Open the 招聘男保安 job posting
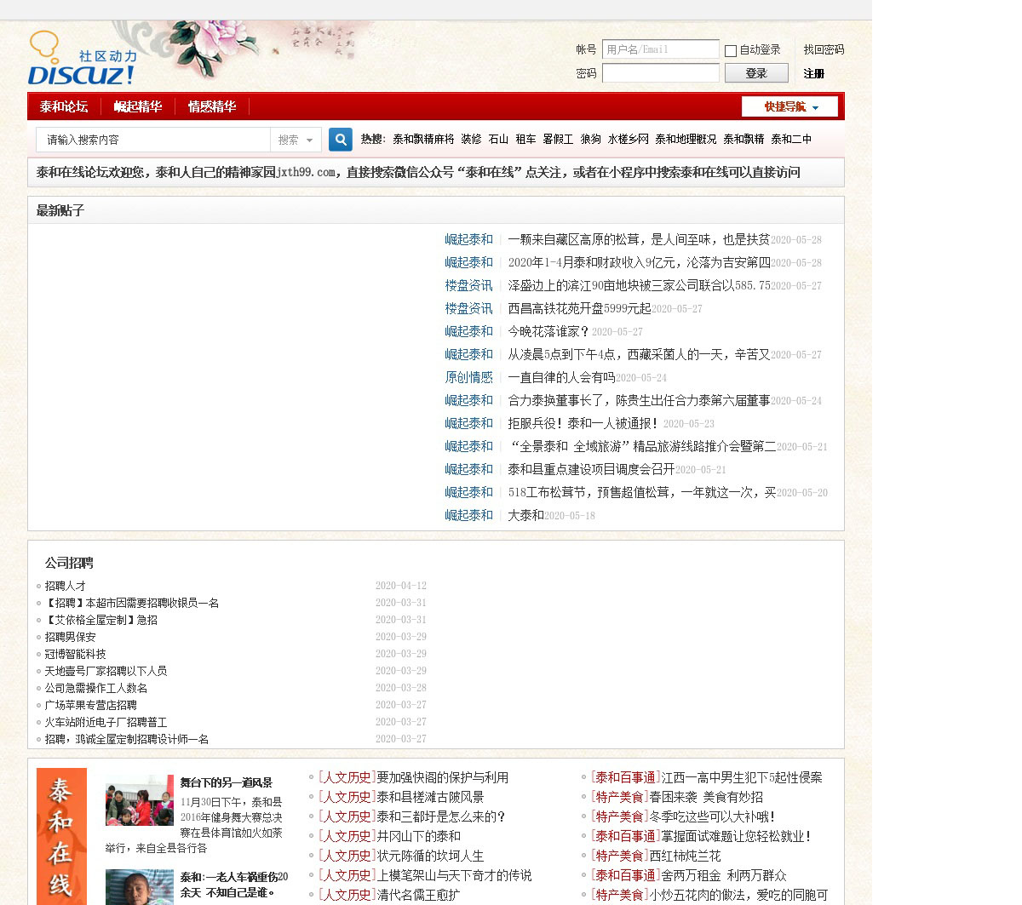1022x905 pixels. pyautogui.click(x=71, y=637)
